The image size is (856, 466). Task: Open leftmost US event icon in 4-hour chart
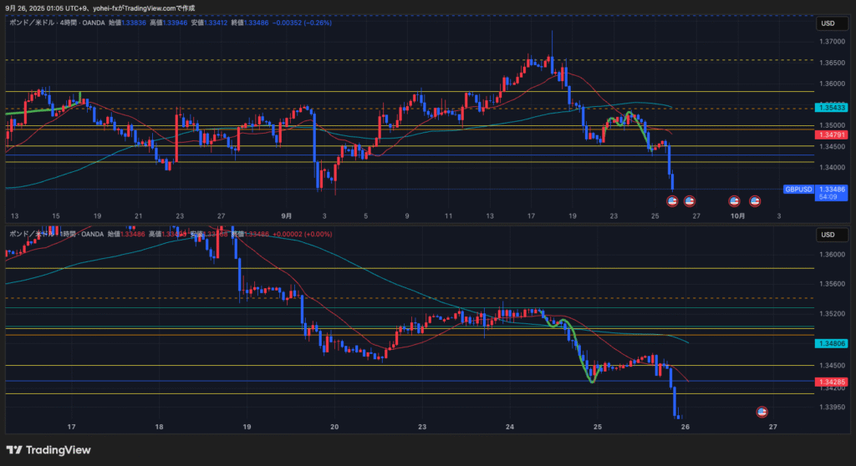(671, 200)
